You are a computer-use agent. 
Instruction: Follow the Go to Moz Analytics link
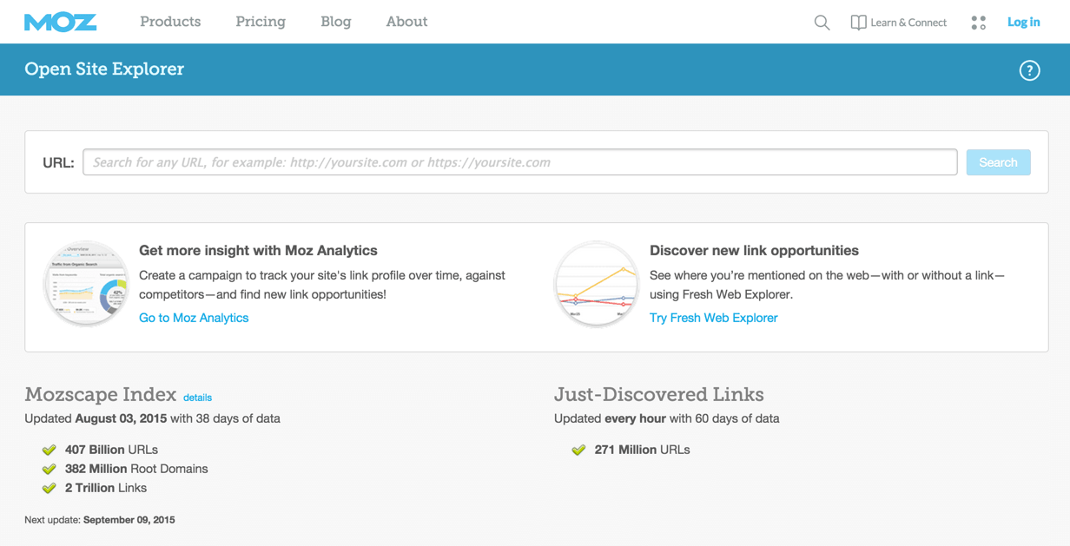[x=194, y=318]
